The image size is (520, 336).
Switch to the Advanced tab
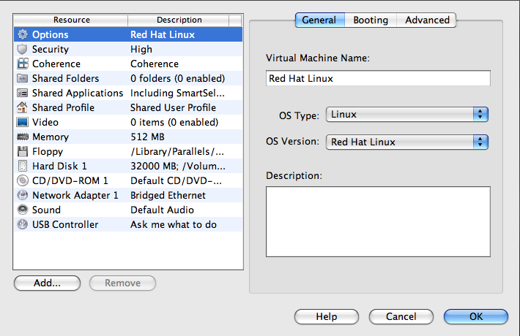click(x=427, y=20)
